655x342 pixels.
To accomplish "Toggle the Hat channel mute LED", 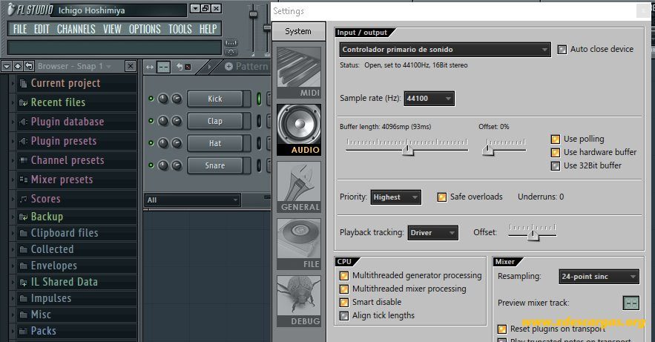I will click(151, 143).
